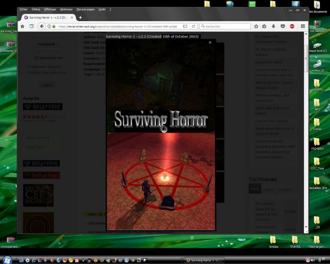Image resolution: width=330 pixels, height=264 pixels.
Task: Click the Request new password link
Action: [x=47, y=73]
